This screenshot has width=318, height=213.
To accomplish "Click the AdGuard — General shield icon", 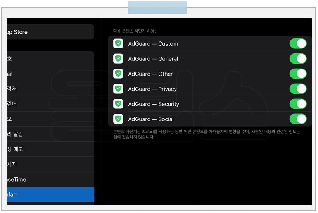I will coord(118,59).
